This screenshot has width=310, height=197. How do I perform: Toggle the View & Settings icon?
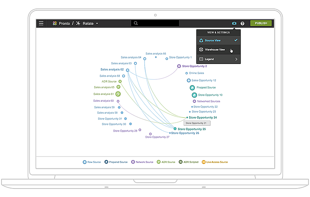pos(234,23)
